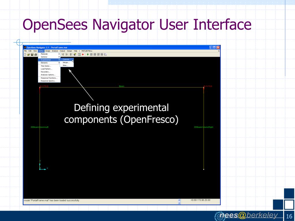Select Controls... in Experimental submenu
The width and height of the screenshot is (295, 221).
click(67, 60)
